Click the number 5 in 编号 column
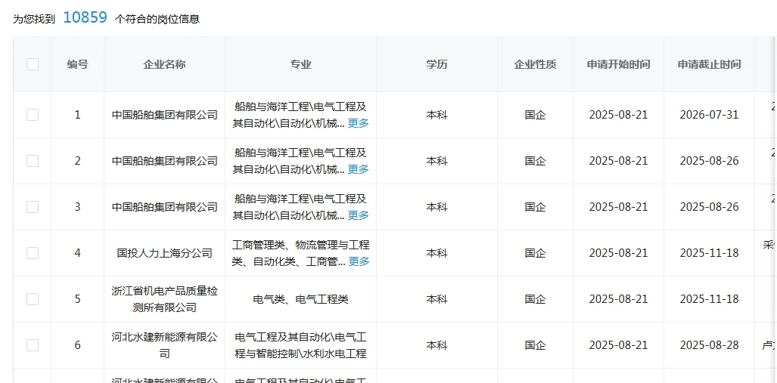 click(77, 299)
